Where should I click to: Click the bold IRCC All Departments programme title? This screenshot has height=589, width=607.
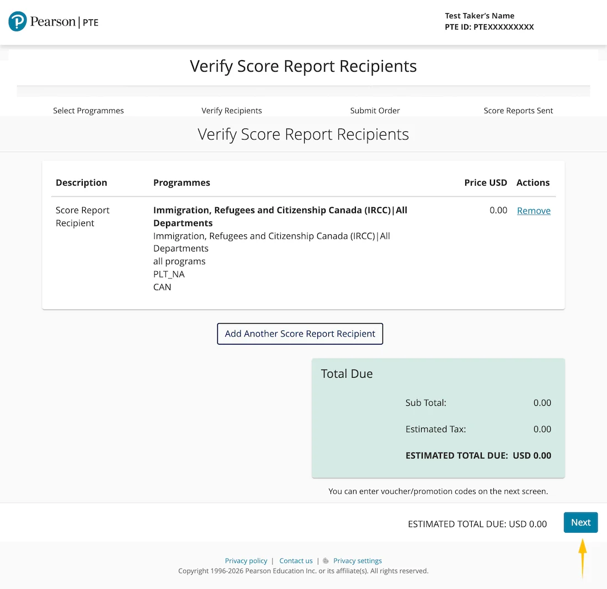click(x=280, y=217)
